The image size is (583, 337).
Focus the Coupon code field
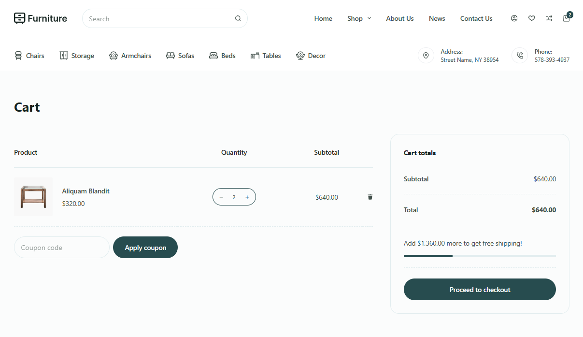62,248
